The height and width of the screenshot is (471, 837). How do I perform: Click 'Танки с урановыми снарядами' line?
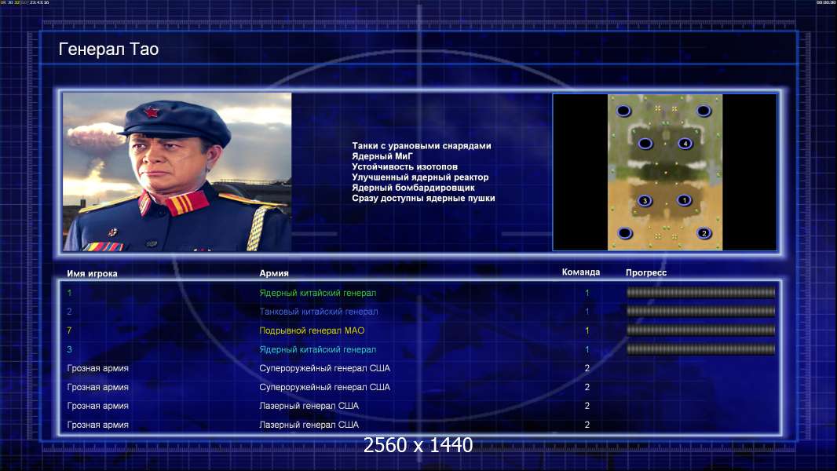[421, 146]
